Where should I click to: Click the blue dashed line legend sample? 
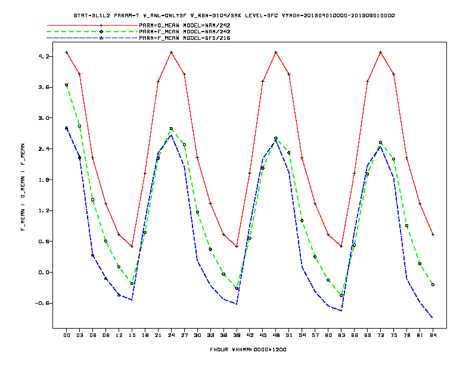pos(92,38)
